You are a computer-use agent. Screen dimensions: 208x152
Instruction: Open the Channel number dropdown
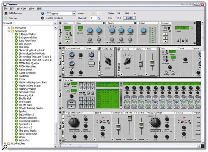tap(99, 18)
